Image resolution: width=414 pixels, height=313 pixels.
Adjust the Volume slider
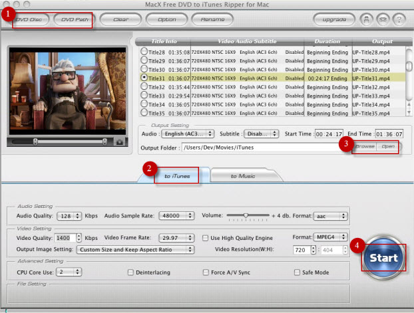click(246, 215)
